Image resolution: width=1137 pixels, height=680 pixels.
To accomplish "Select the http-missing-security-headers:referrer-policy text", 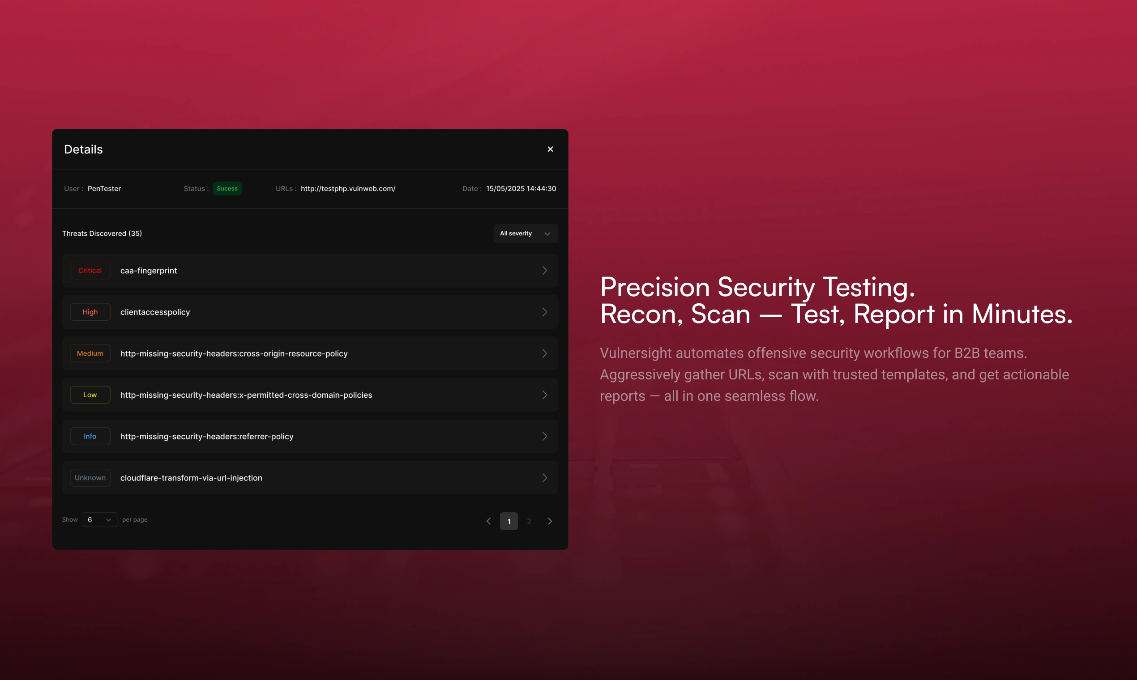I will 207,436.
